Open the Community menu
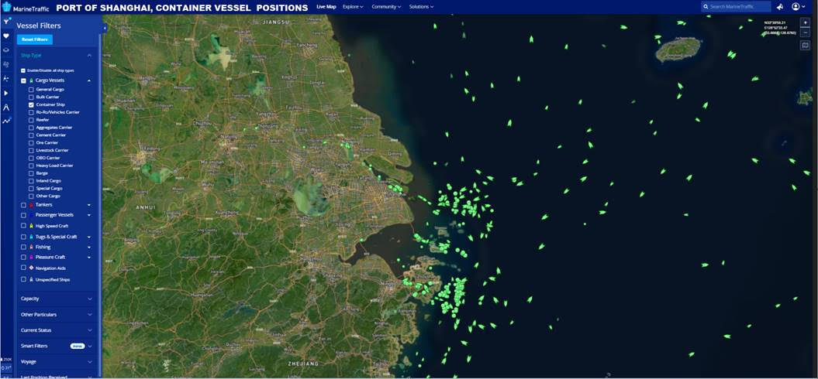The height and width of the screenshot is (379, 818). point(385,6)
